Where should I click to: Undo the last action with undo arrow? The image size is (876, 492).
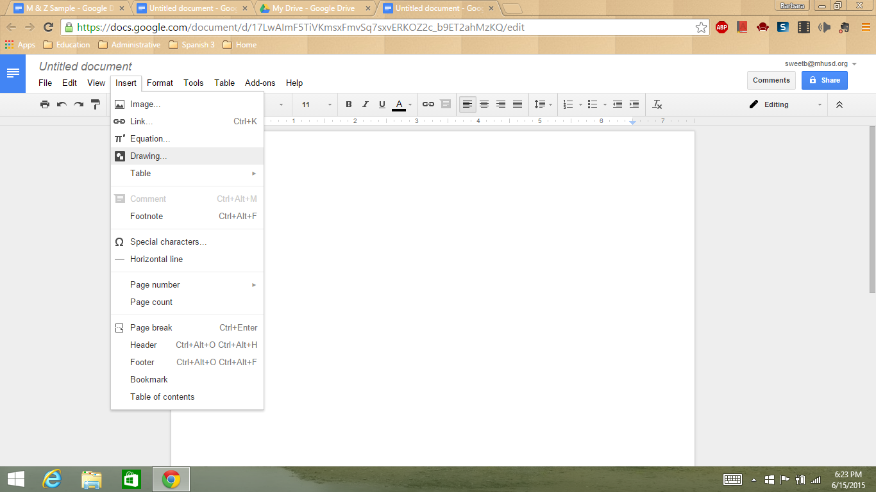62,104
